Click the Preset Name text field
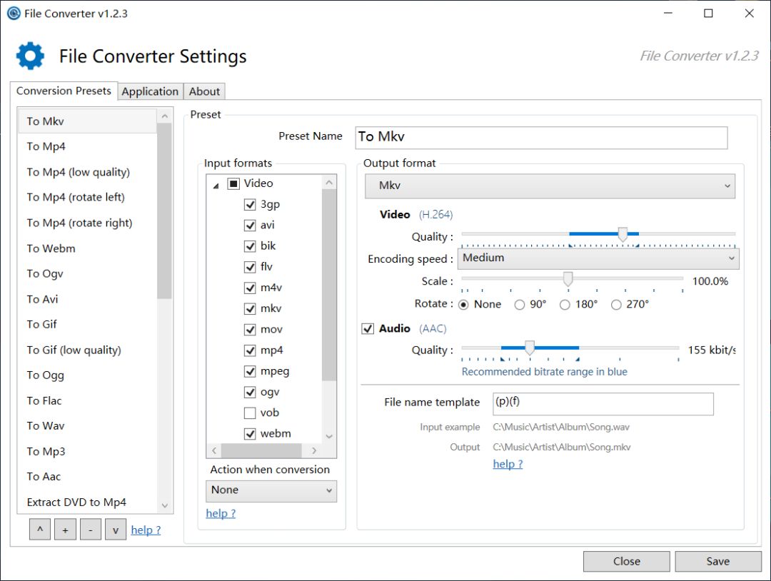This screenshot has height=581, width=771. pos(541,137)
